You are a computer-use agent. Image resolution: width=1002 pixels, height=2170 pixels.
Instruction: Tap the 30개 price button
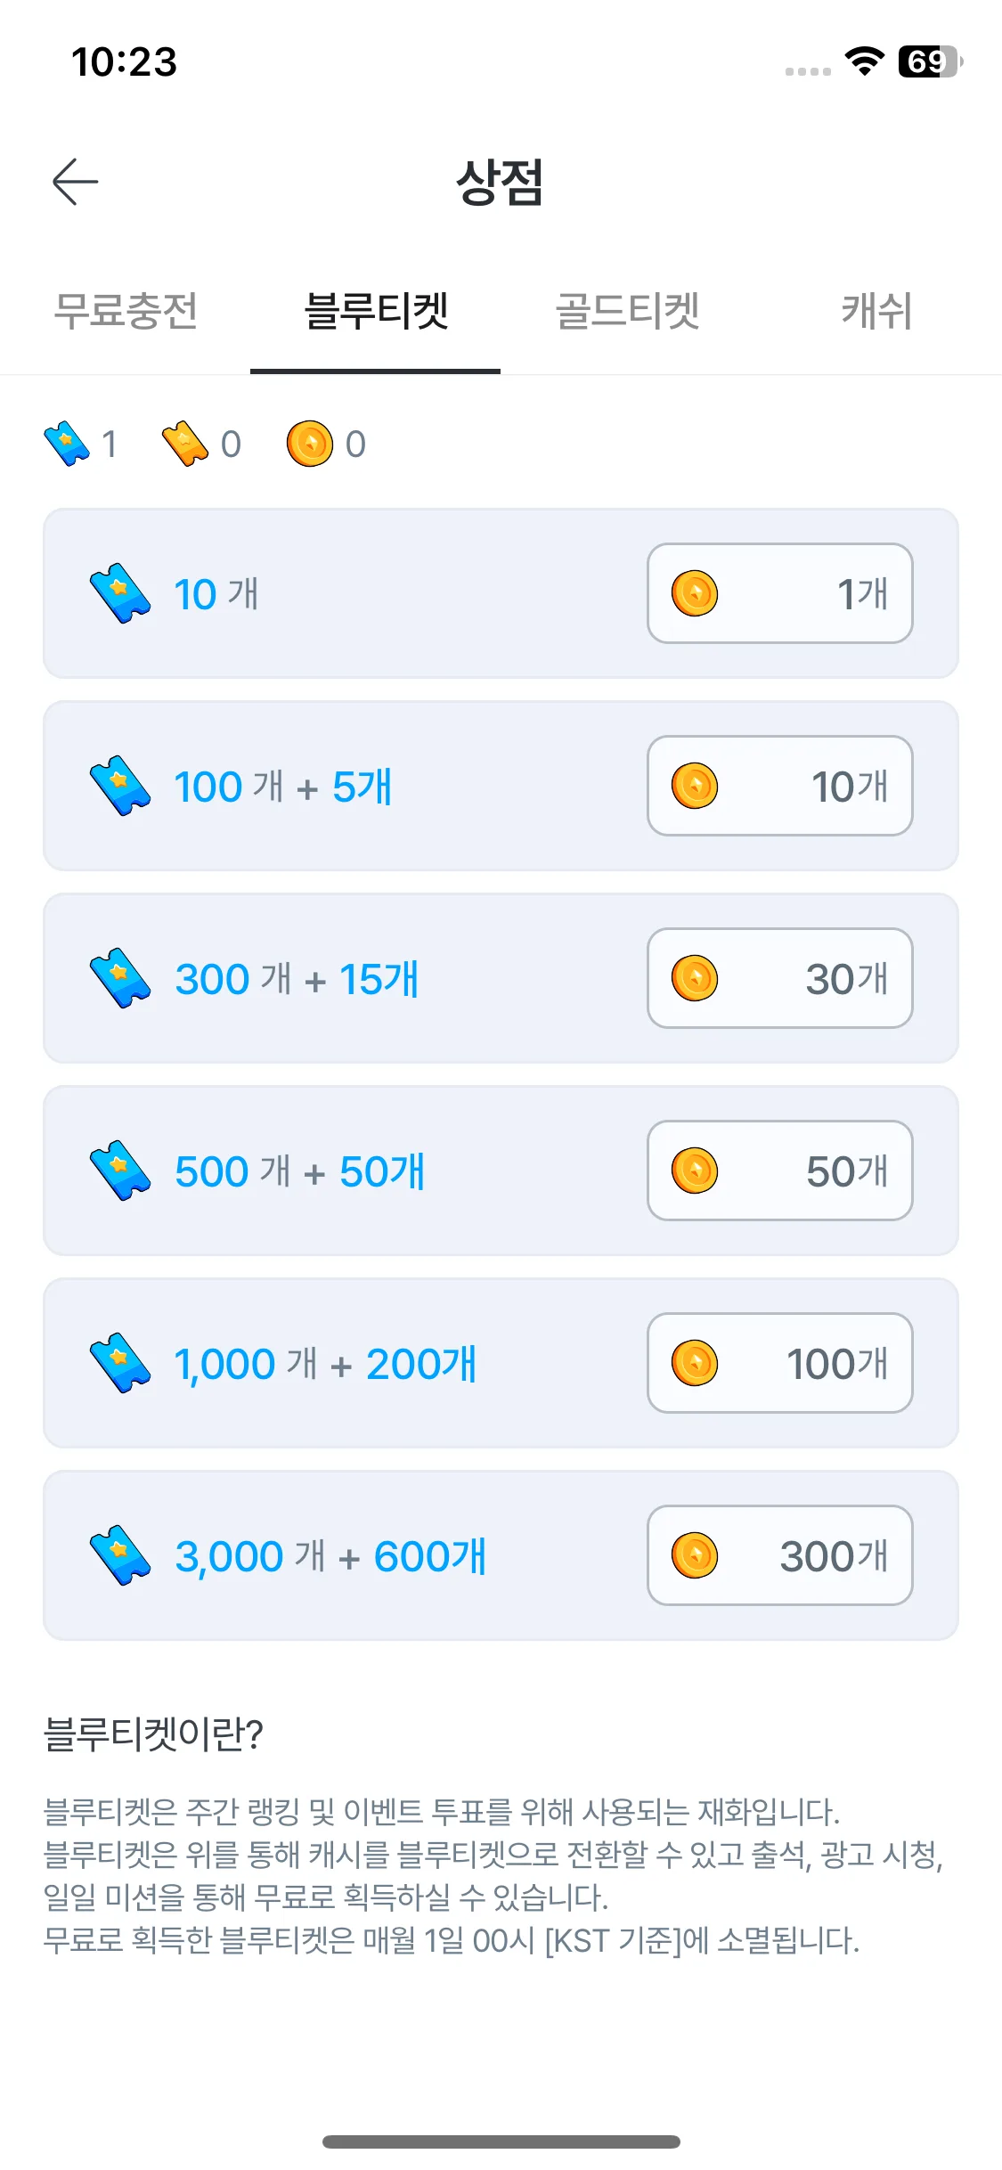pos(780,978)
